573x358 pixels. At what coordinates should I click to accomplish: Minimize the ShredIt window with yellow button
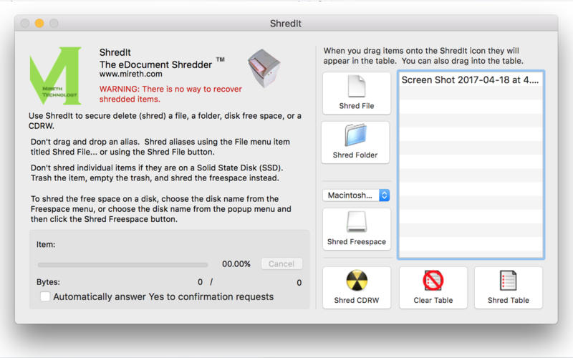coord(39,24)
